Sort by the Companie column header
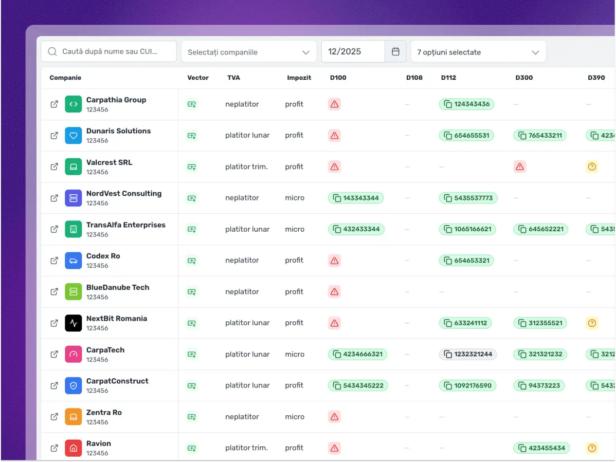Screen dimensions: 616x462 tap(65, 78)
